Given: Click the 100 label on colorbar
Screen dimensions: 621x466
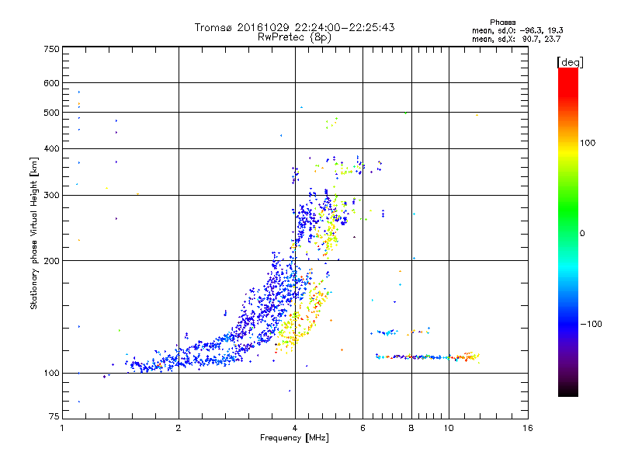Looking at the screenshot, I should 588,143.
